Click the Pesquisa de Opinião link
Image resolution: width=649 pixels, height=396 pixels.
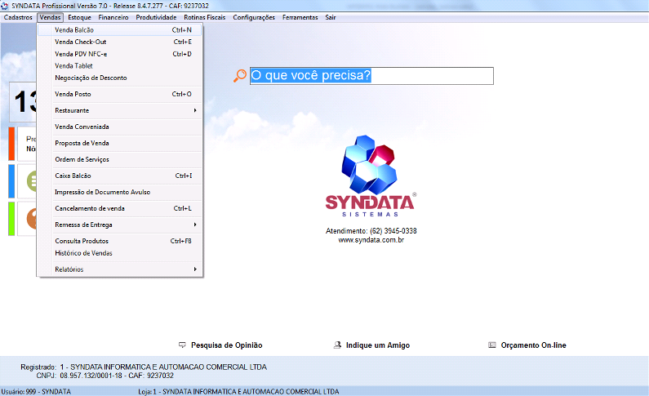226,345
